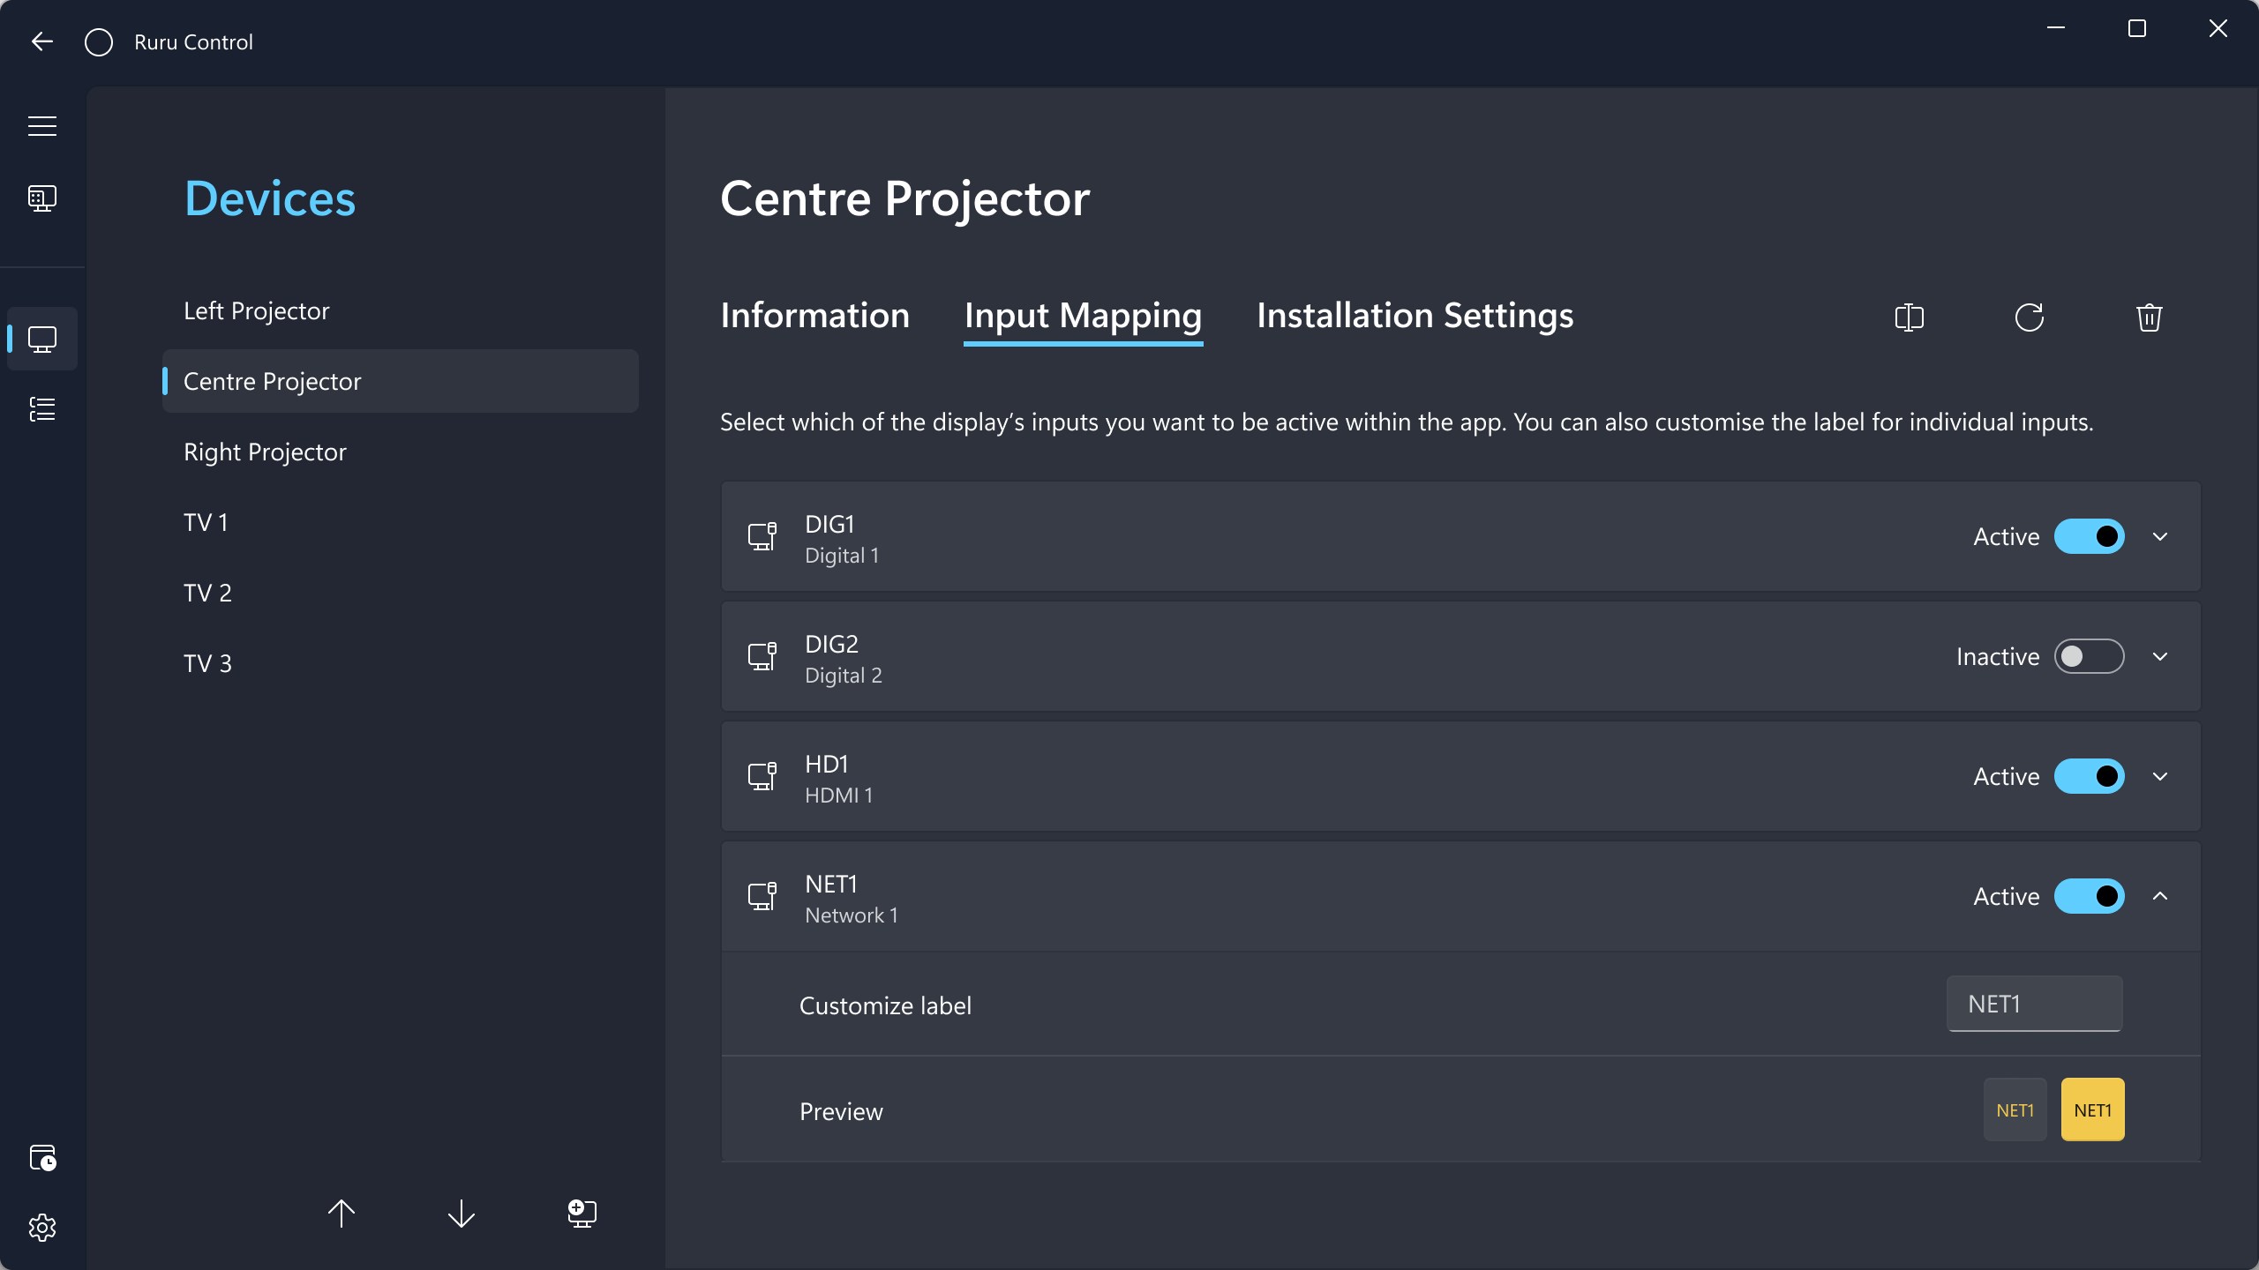Click the rename device icon
2259x1270 pixels.
(x=1909, y=317)
